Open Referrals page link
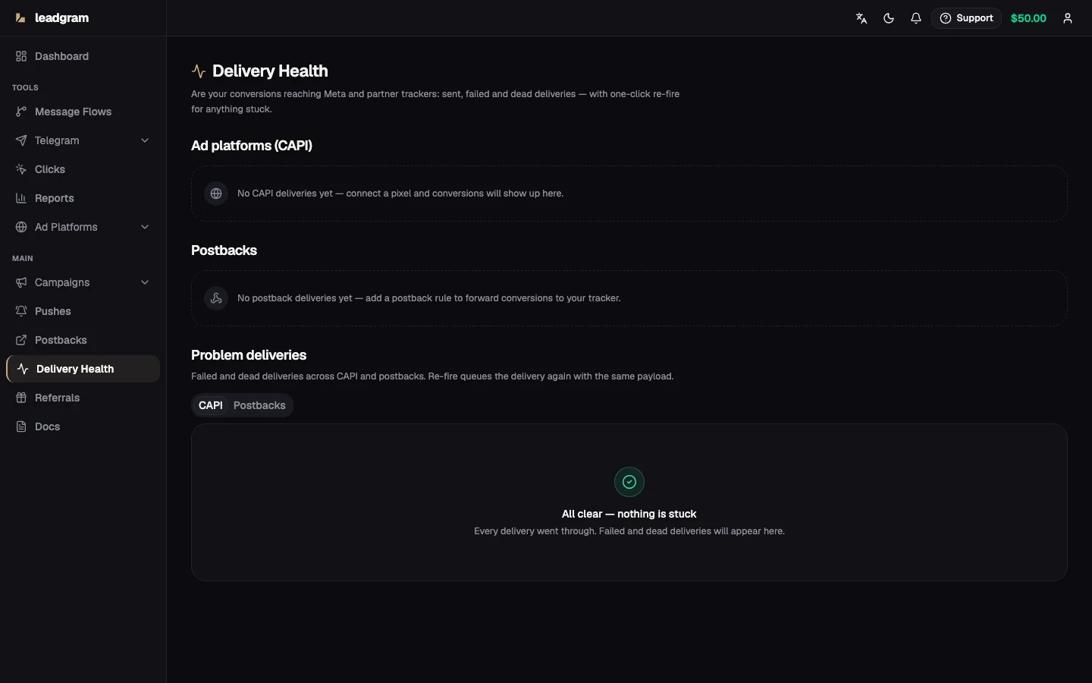 pos(83,398)
